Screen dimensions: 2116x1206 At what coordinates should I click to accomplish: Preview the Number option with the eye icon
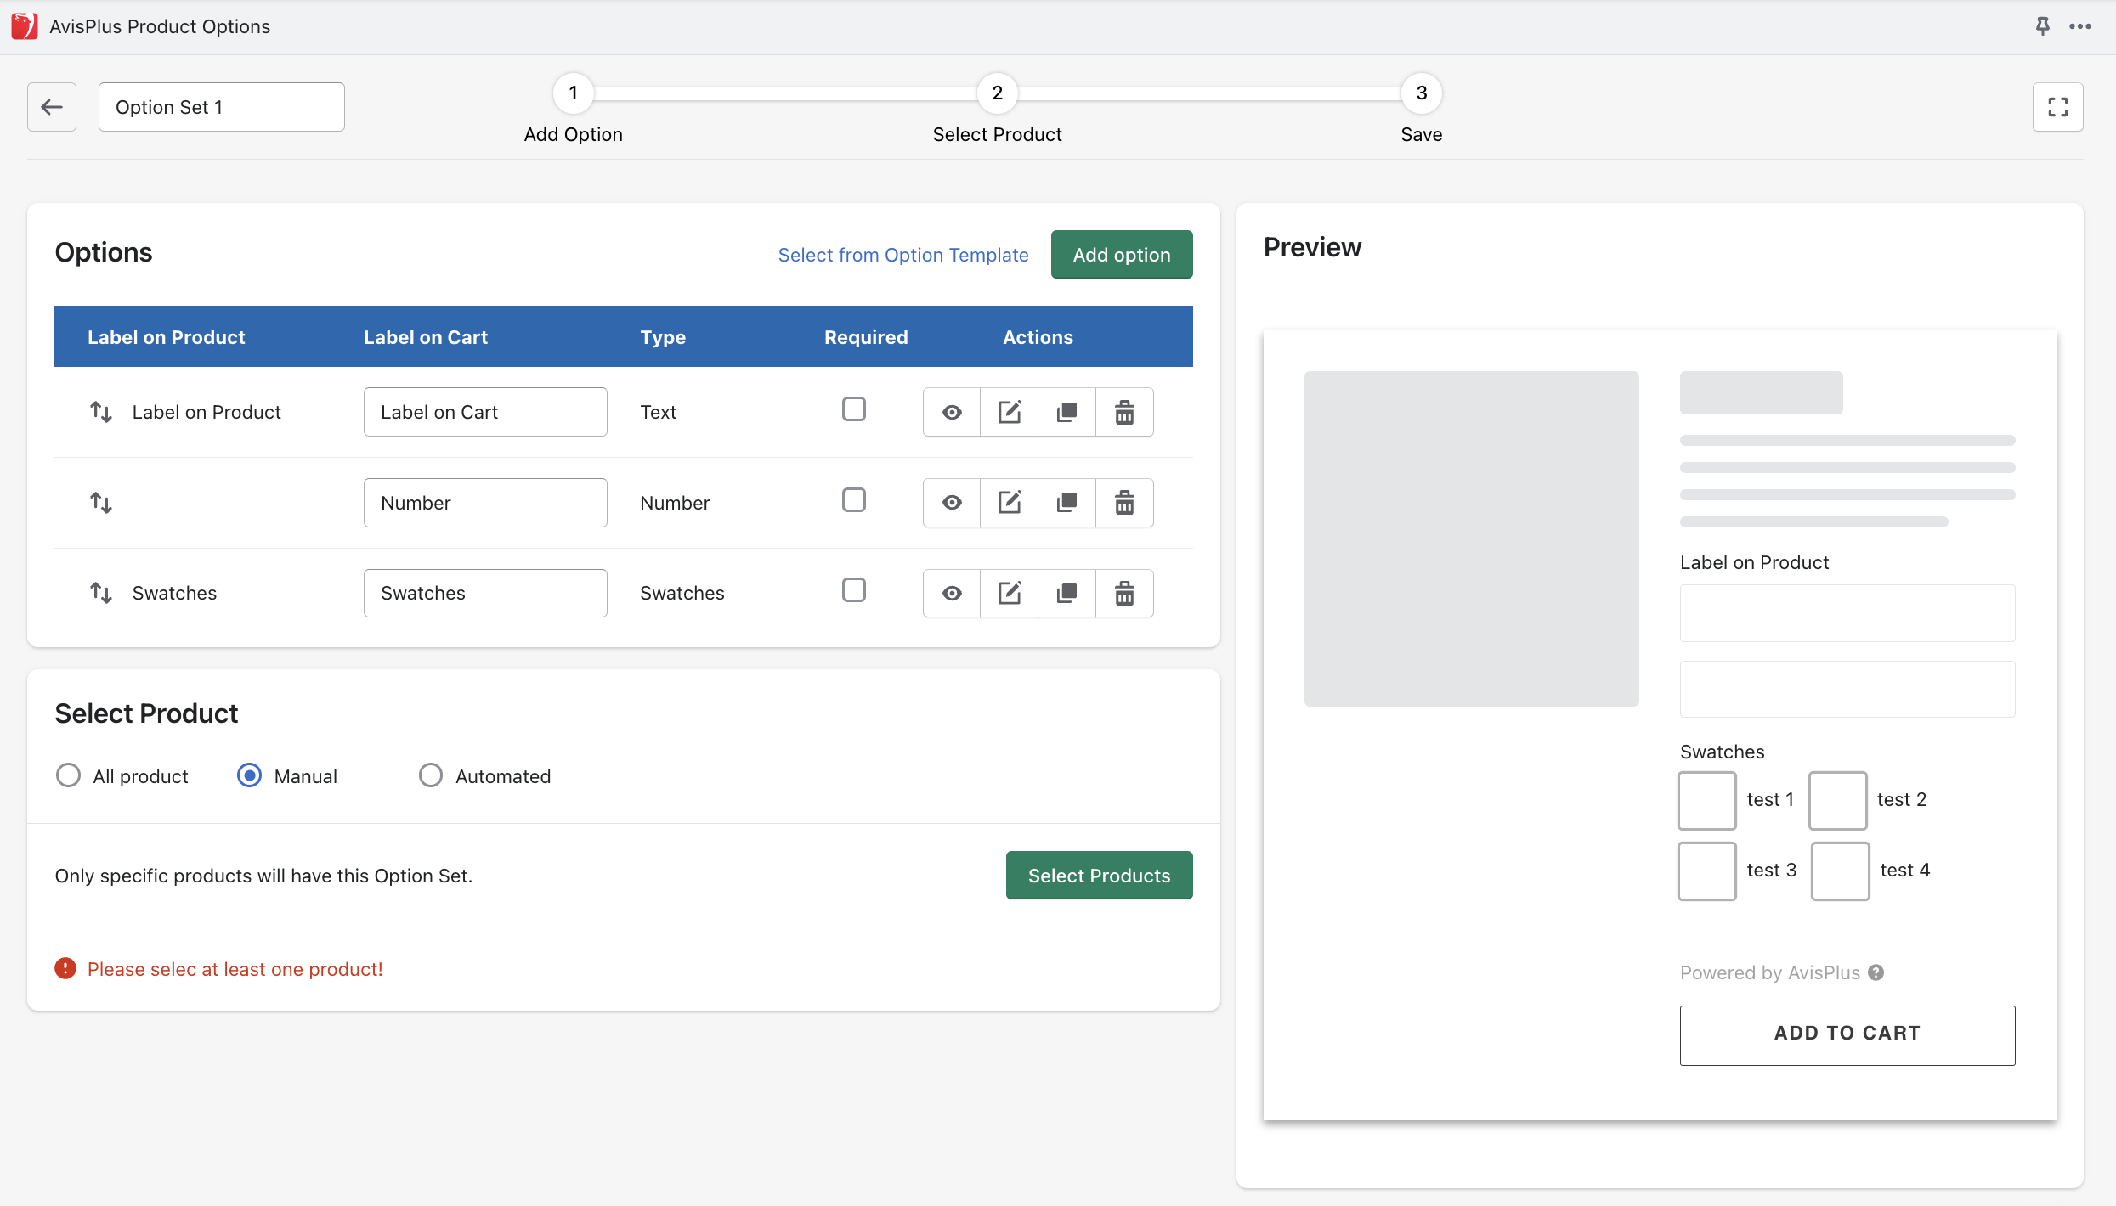coord(952,503)
